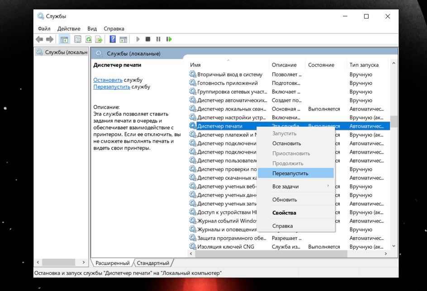Click the Back arrow in the toolbar
Image resolution: width=427 pixels, height=291 pixels.
click(39, 39)
